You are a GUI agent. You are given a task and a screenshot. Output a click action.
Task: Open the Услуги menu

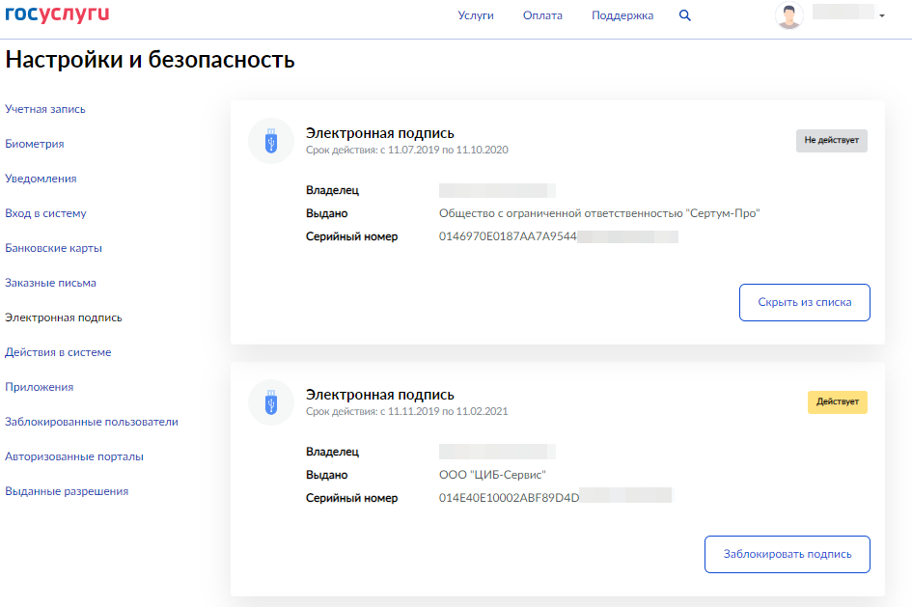476,15
